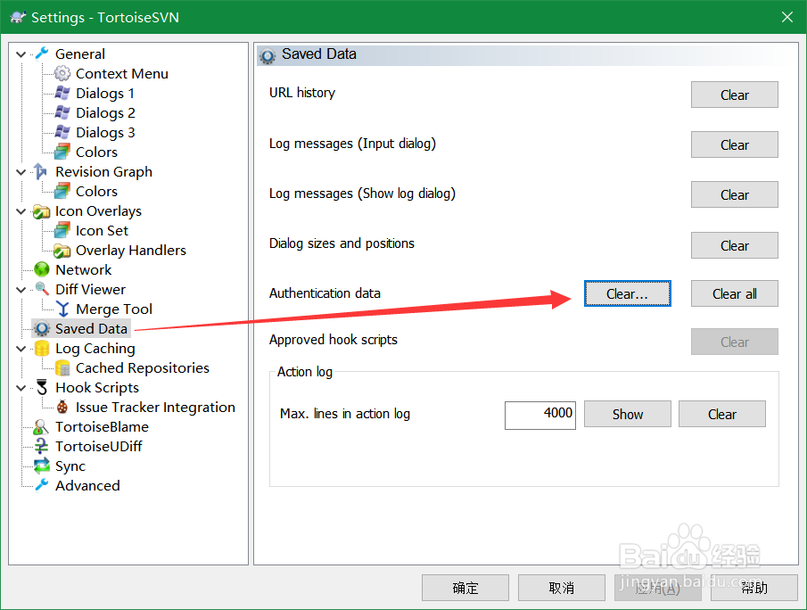This screenshot has width=807, height=610.
Task: Click the Merge Tool icon
Action: 62,309
